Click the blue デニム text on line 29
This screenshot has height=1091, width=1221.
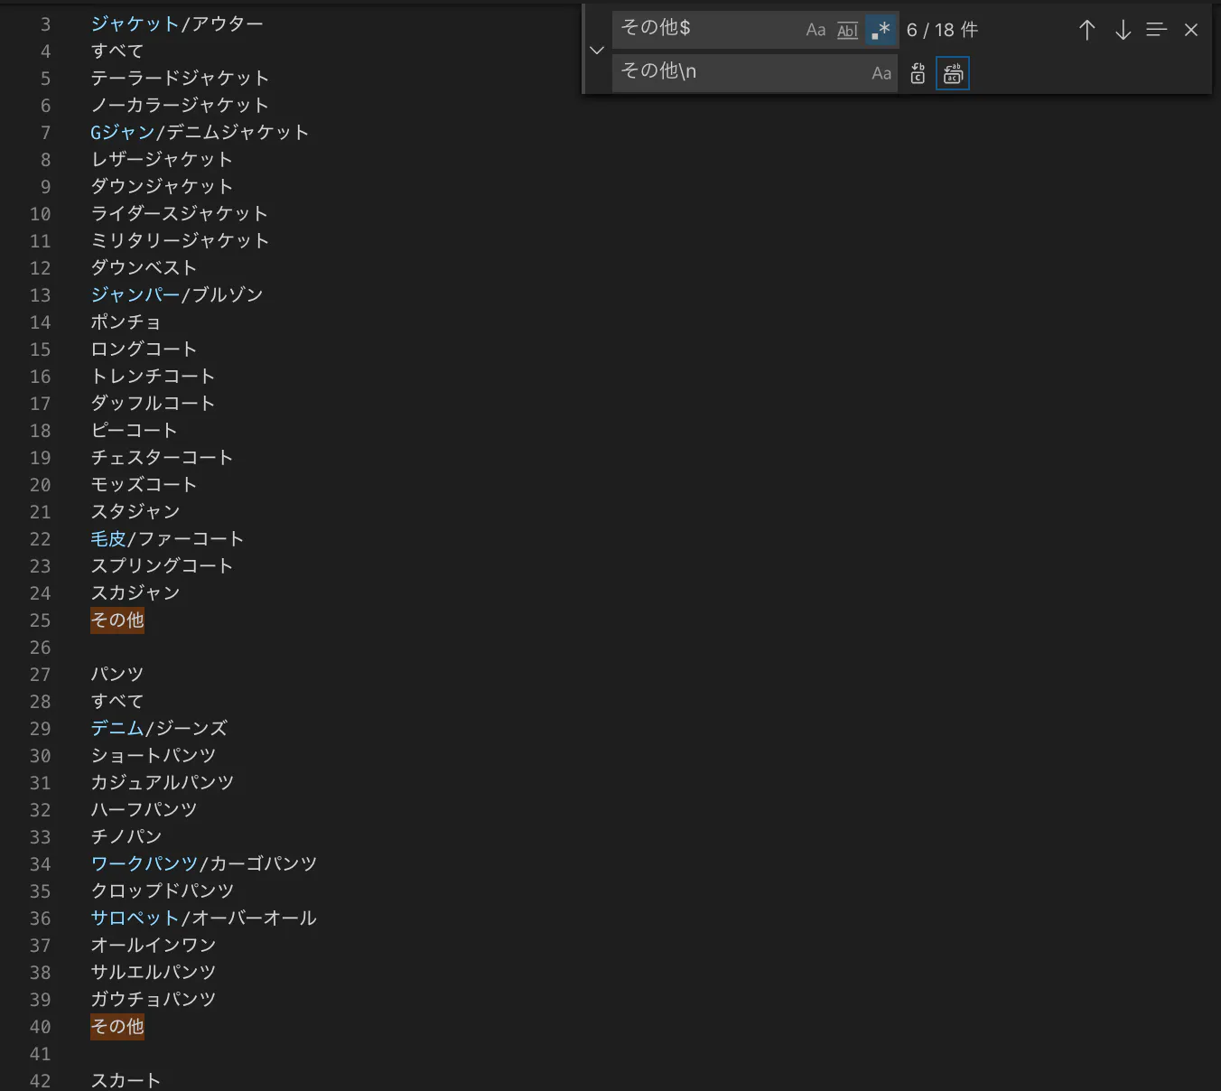click(117, 729)
